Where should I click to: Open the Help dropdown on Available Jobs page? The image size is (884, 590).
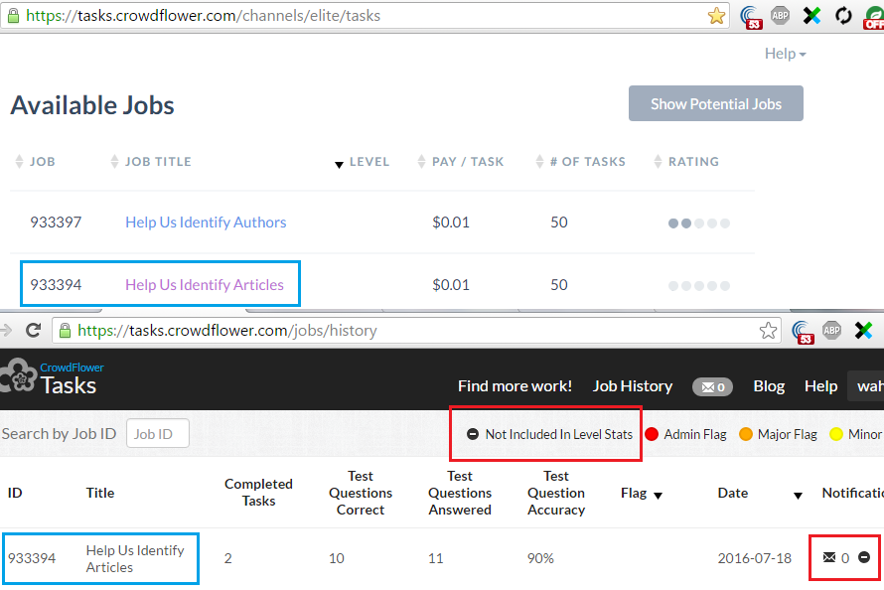point(785,54)
